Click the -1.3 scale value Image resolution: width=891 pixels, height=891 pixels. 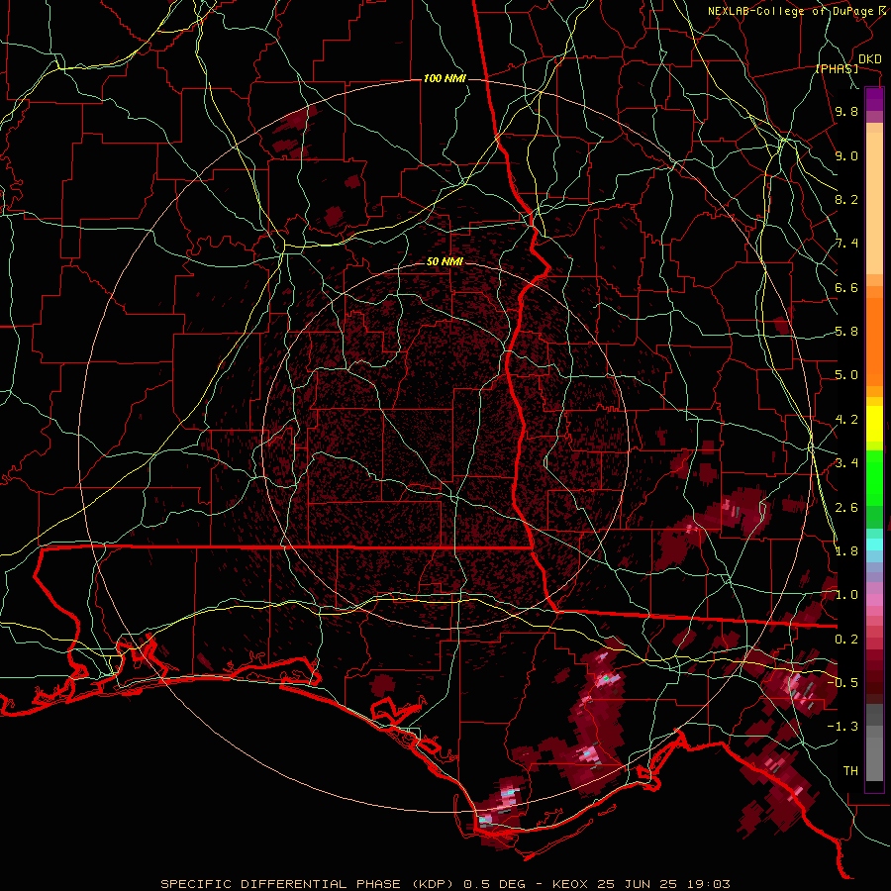(842, 727)
